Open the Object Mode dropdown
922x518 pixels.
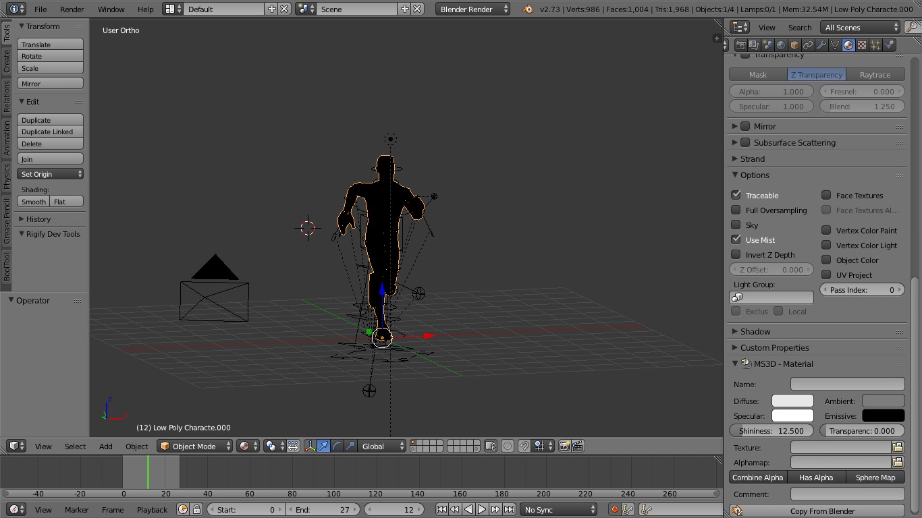(195, 446)
